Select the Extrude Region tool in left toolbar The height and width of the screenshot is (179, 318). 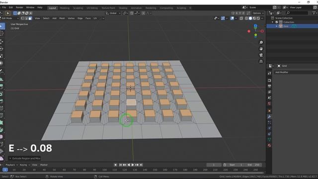[x=1, y=87]
